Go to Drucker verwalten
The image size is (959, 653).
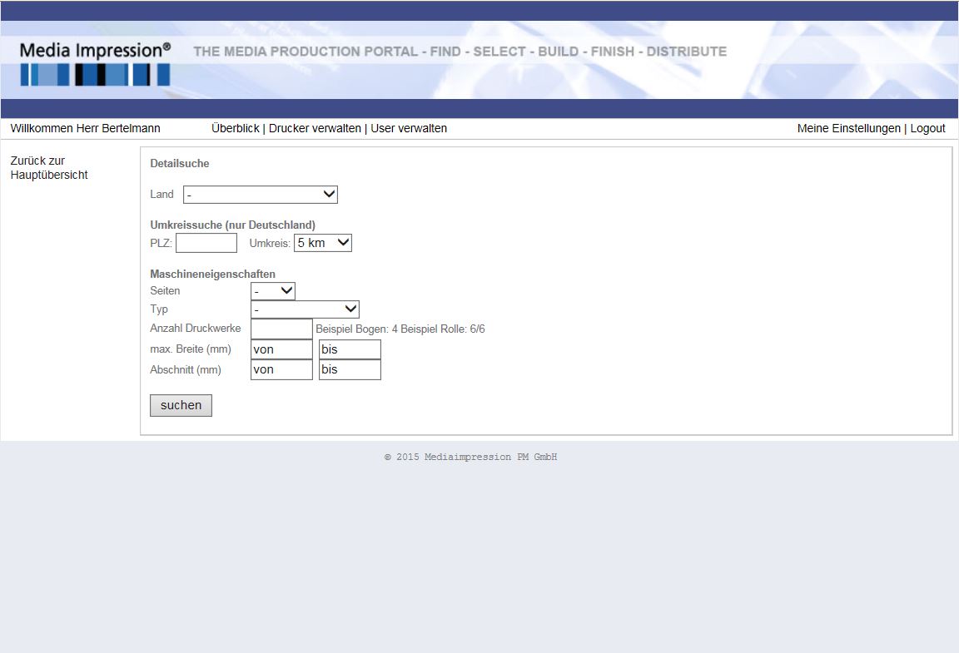coord(315,128)
